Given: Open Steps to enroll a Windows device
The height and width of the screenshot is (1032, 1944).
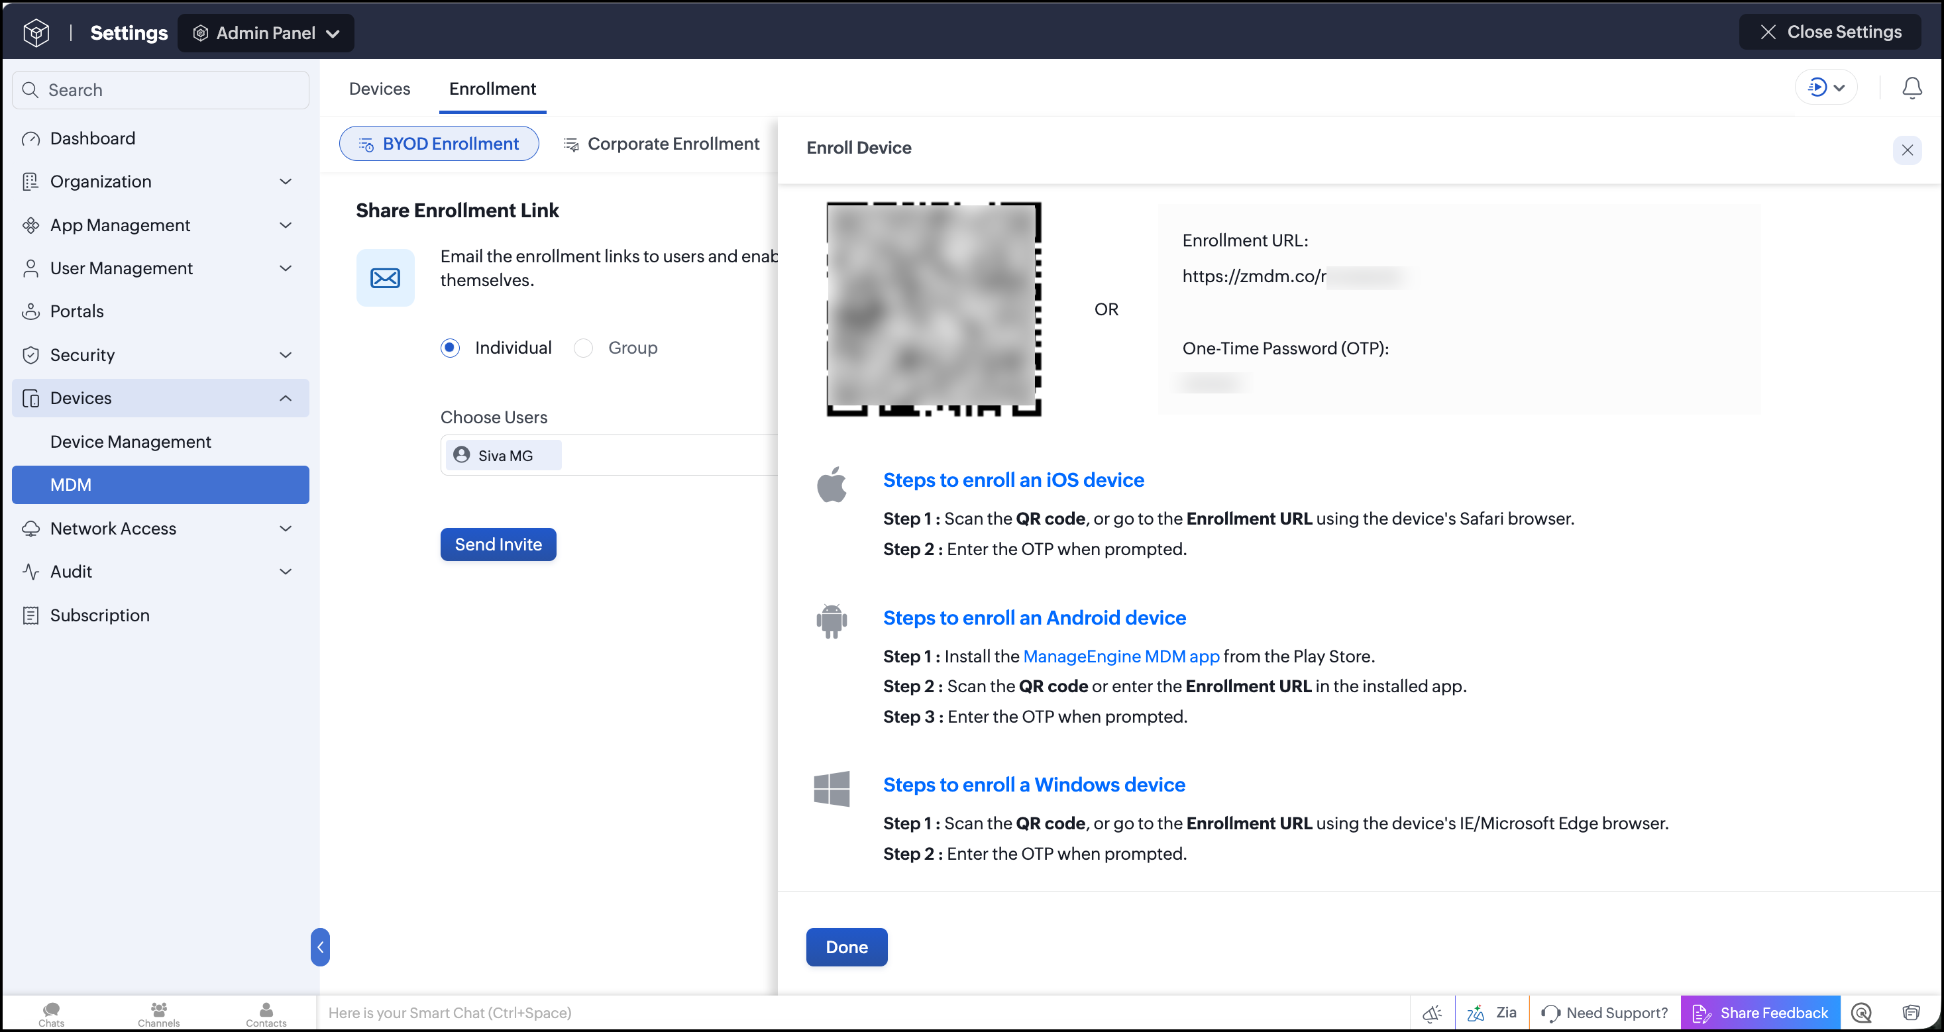Looking at the screenshot, I should pos(1034,784).
